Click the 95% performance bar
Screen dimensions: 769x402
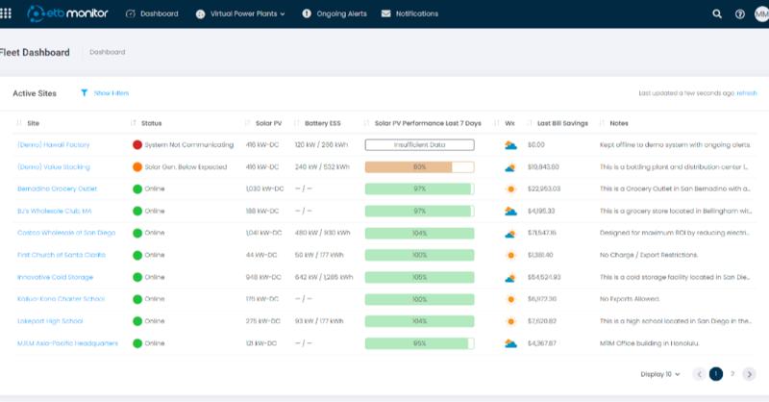pyautogui.click(x=419, y=343)
